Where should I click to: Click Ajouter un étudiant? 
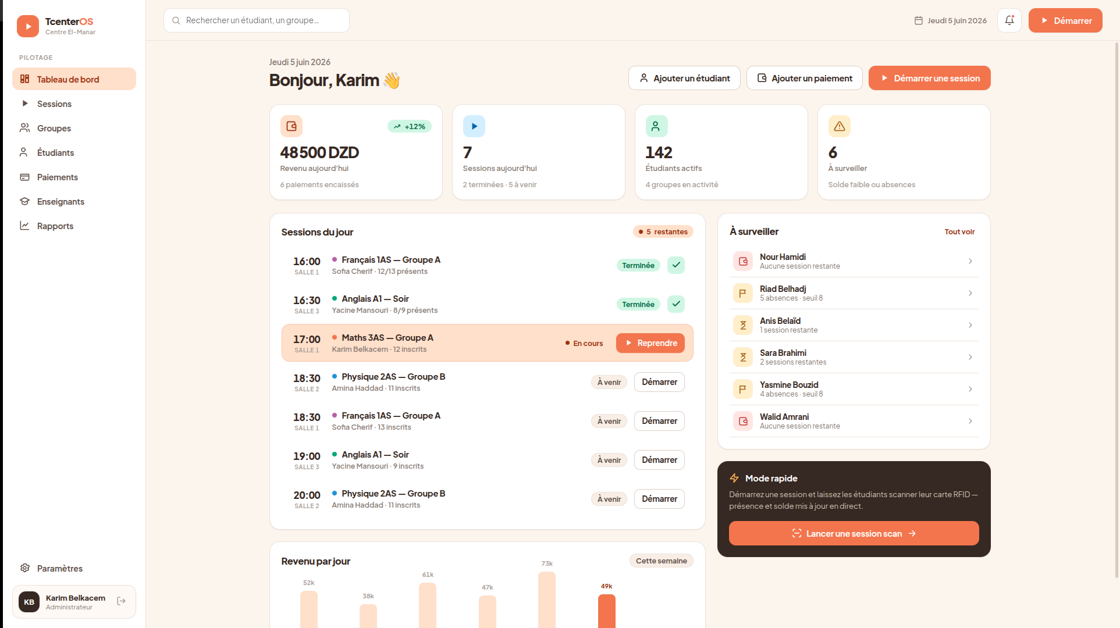(684, 78)
